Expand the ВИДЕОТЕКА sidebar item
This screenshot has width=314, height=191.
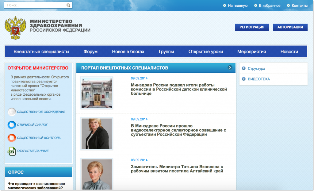(258, 79)
